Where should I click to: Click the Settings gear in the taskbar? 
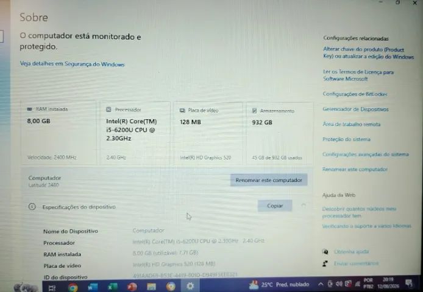pos(190,286)
